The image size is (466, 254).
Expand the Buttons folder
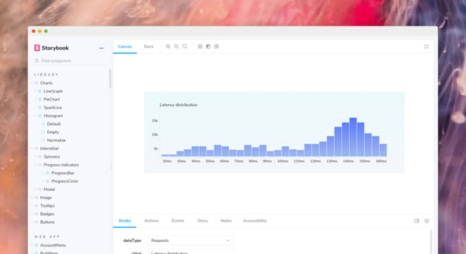pos(47,222)
